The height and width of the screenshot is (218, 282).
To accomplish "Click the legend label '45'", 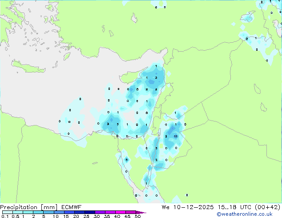I will 127,216.
